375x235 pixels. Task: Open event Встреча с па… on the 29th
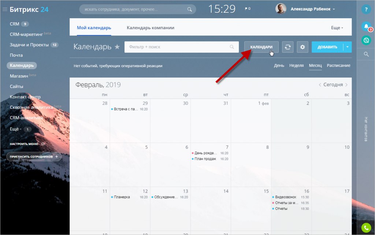(x=129, y=109)
